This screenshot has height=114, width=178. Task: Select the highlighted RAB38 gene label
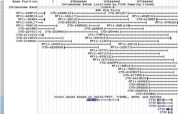click(91, 100)
